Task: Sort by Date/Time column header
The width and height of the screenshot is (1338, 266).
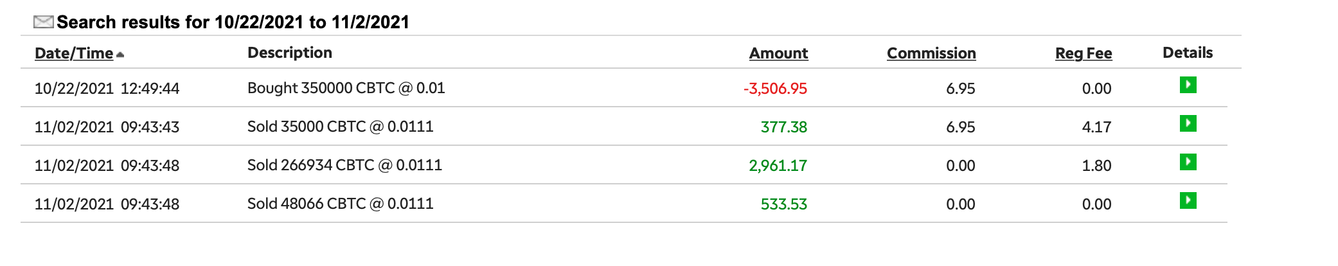Action: 74,53
